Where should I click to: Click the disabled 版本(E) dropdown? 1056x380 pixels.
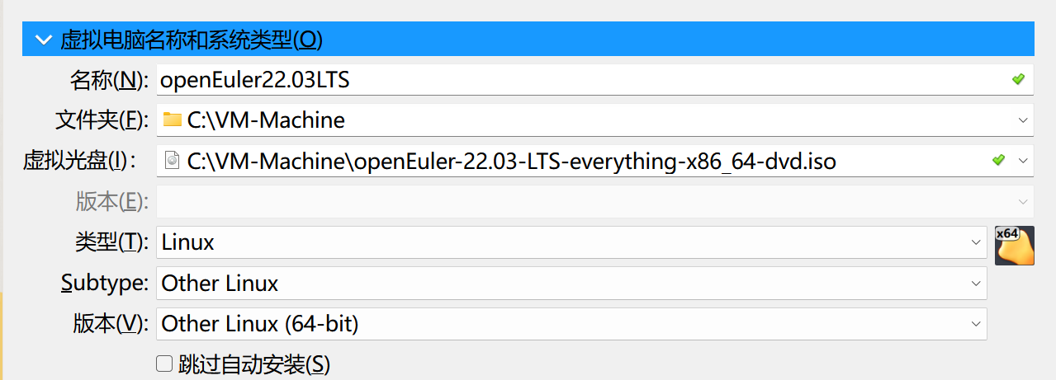pyautogui.click(x=594, y=201)
